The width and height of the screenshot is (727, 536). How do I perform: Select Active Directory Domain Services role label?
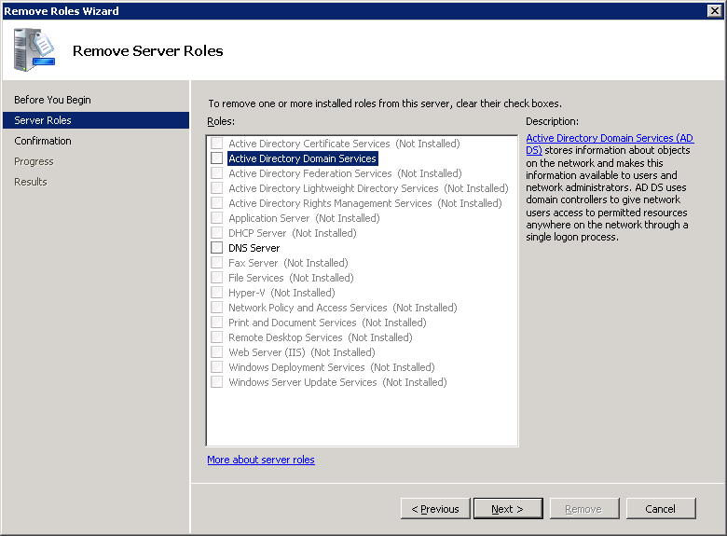pos(302,158)
